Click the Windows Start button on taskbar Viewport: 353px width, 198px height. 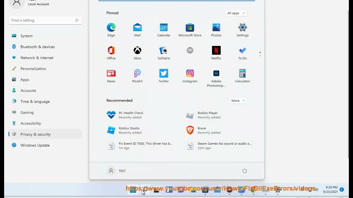pyautogui.click(x=133, y=189)
